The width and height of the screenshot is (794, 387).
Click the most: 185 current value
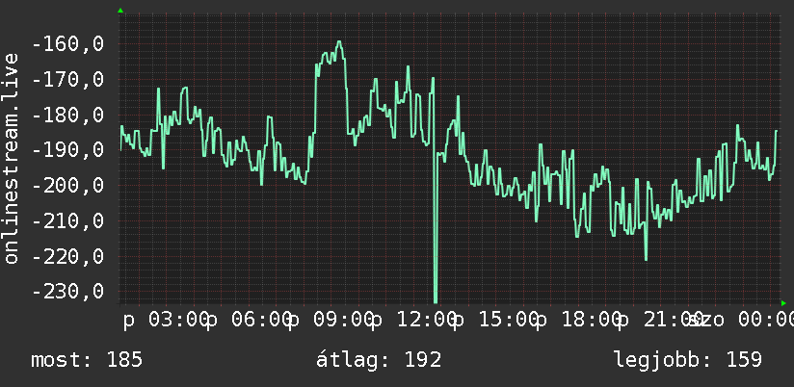click(x=87, y=360)
